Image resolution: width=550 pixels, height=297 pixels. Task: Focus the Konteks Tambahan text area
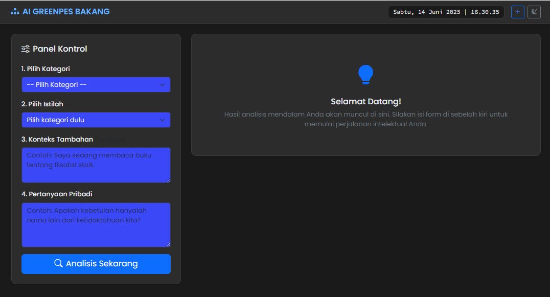(96, 165)
